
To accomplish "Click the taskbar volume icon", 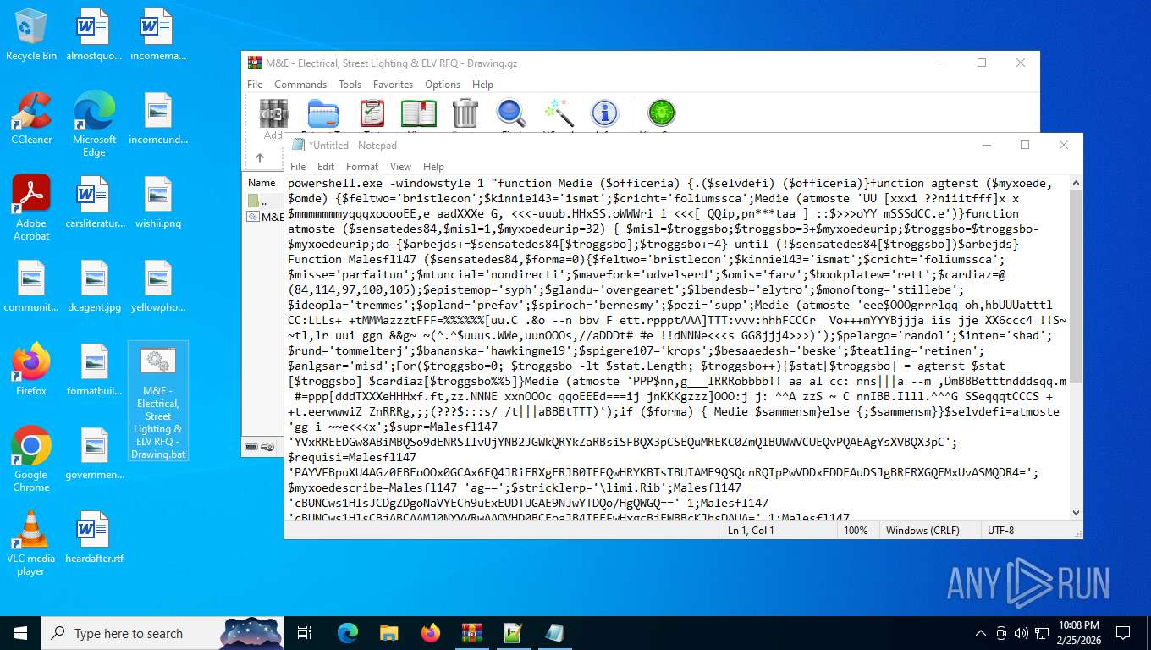I will pos(1022,633).
